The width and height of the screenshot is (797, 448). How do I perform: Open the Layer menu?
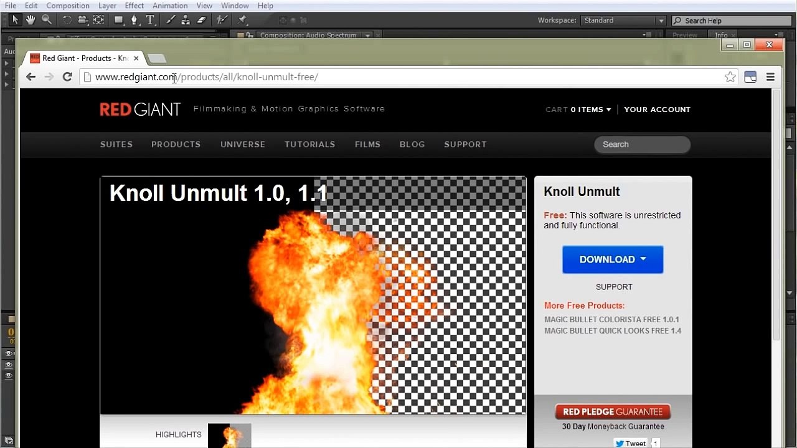pyautogui.click(x=107, y=6)
